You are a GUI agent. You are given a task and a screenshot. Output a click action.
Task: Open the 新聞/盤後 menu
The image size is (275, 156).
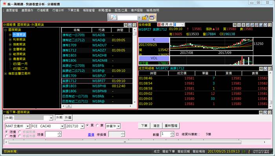[x=105, y=11]
